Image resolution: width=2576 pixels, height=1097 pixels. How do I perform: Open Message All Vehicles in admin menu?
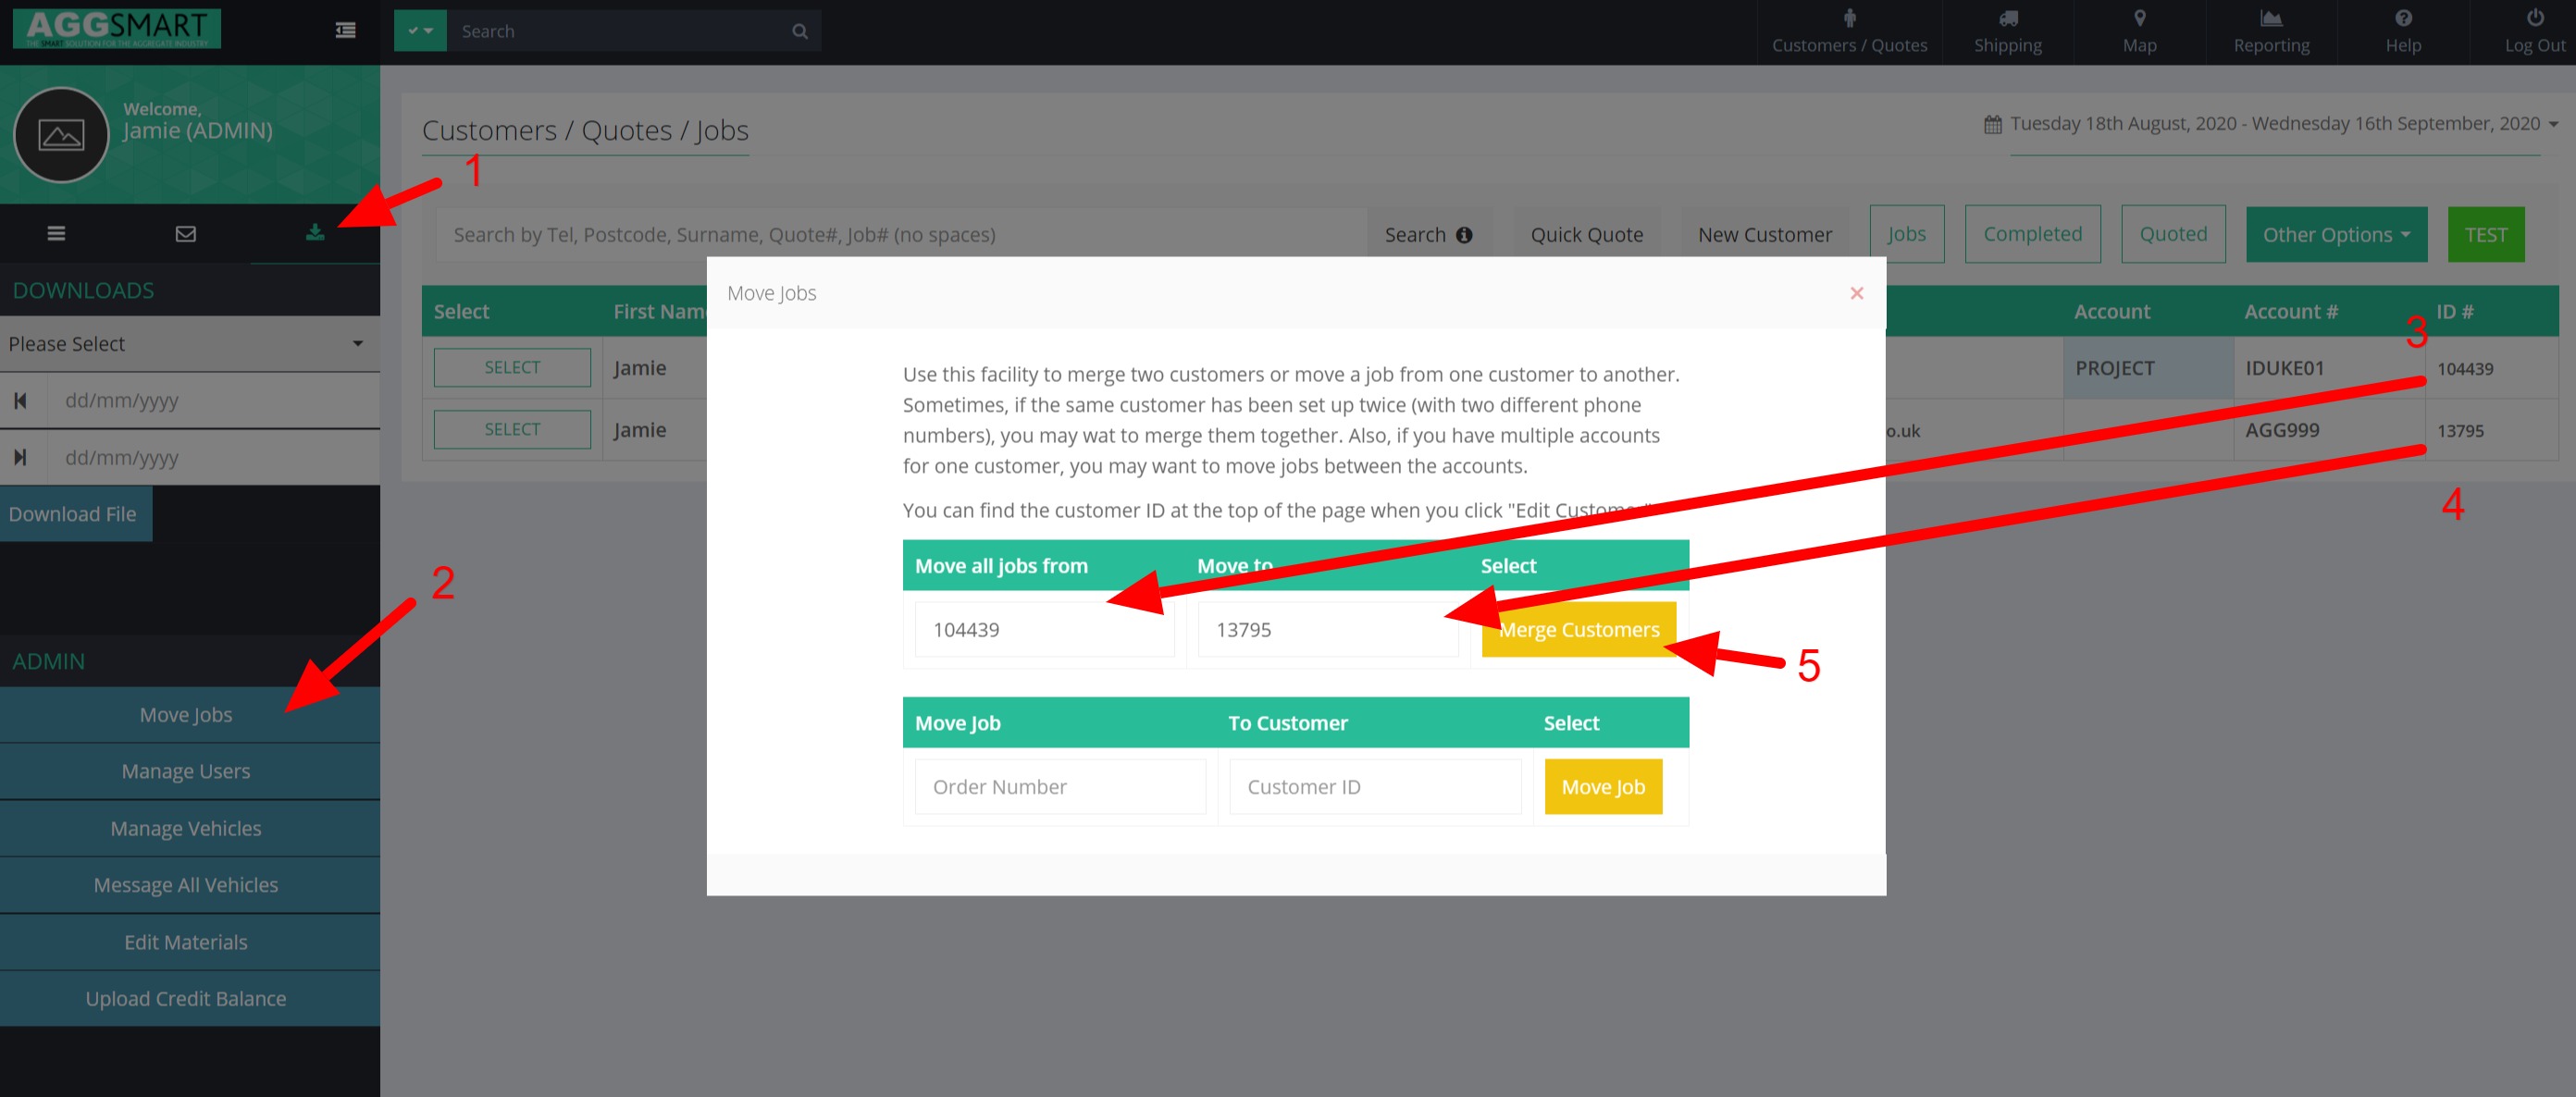[189, 885]
